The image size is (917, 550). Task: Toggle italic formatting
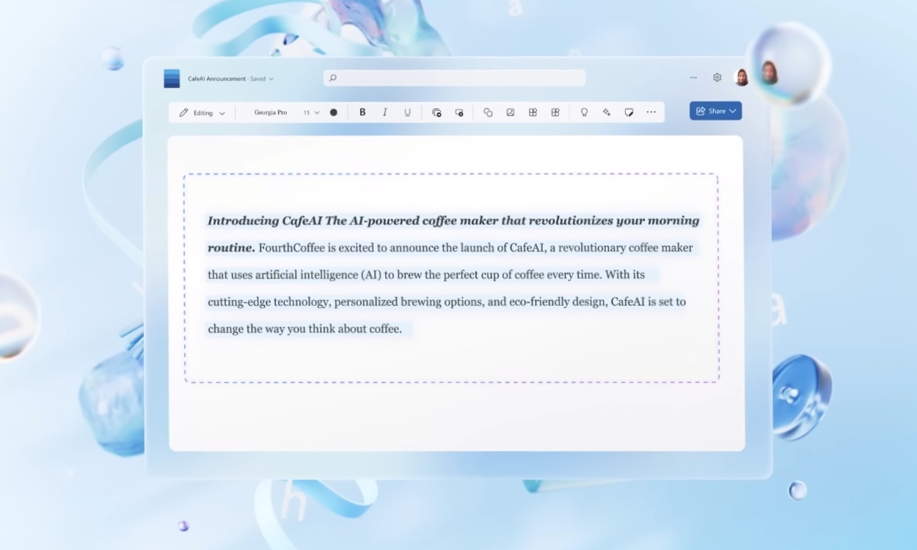click(x=384, y=112)
